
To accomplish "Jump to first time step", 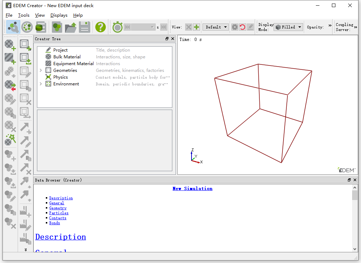I will [127, 27].
